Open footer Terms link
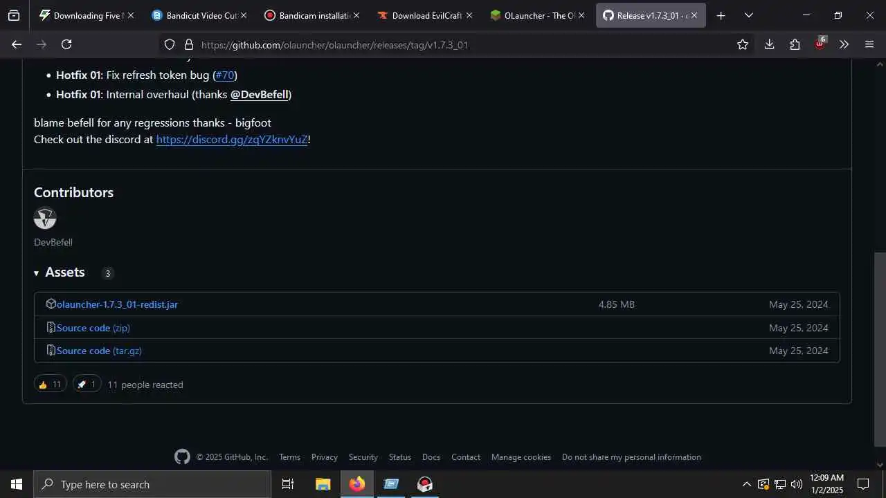 click(x=289, y=457)
